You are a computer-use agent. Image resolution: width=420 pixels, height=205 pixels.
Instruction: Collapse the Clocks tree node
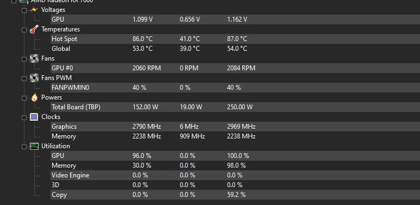coord(24,117)
